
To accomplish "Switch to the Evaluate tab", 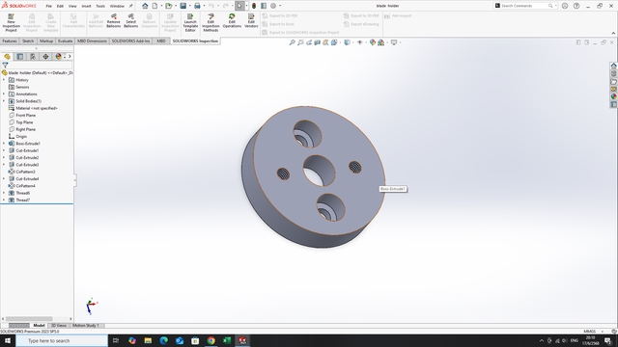I will pos(65,40).
